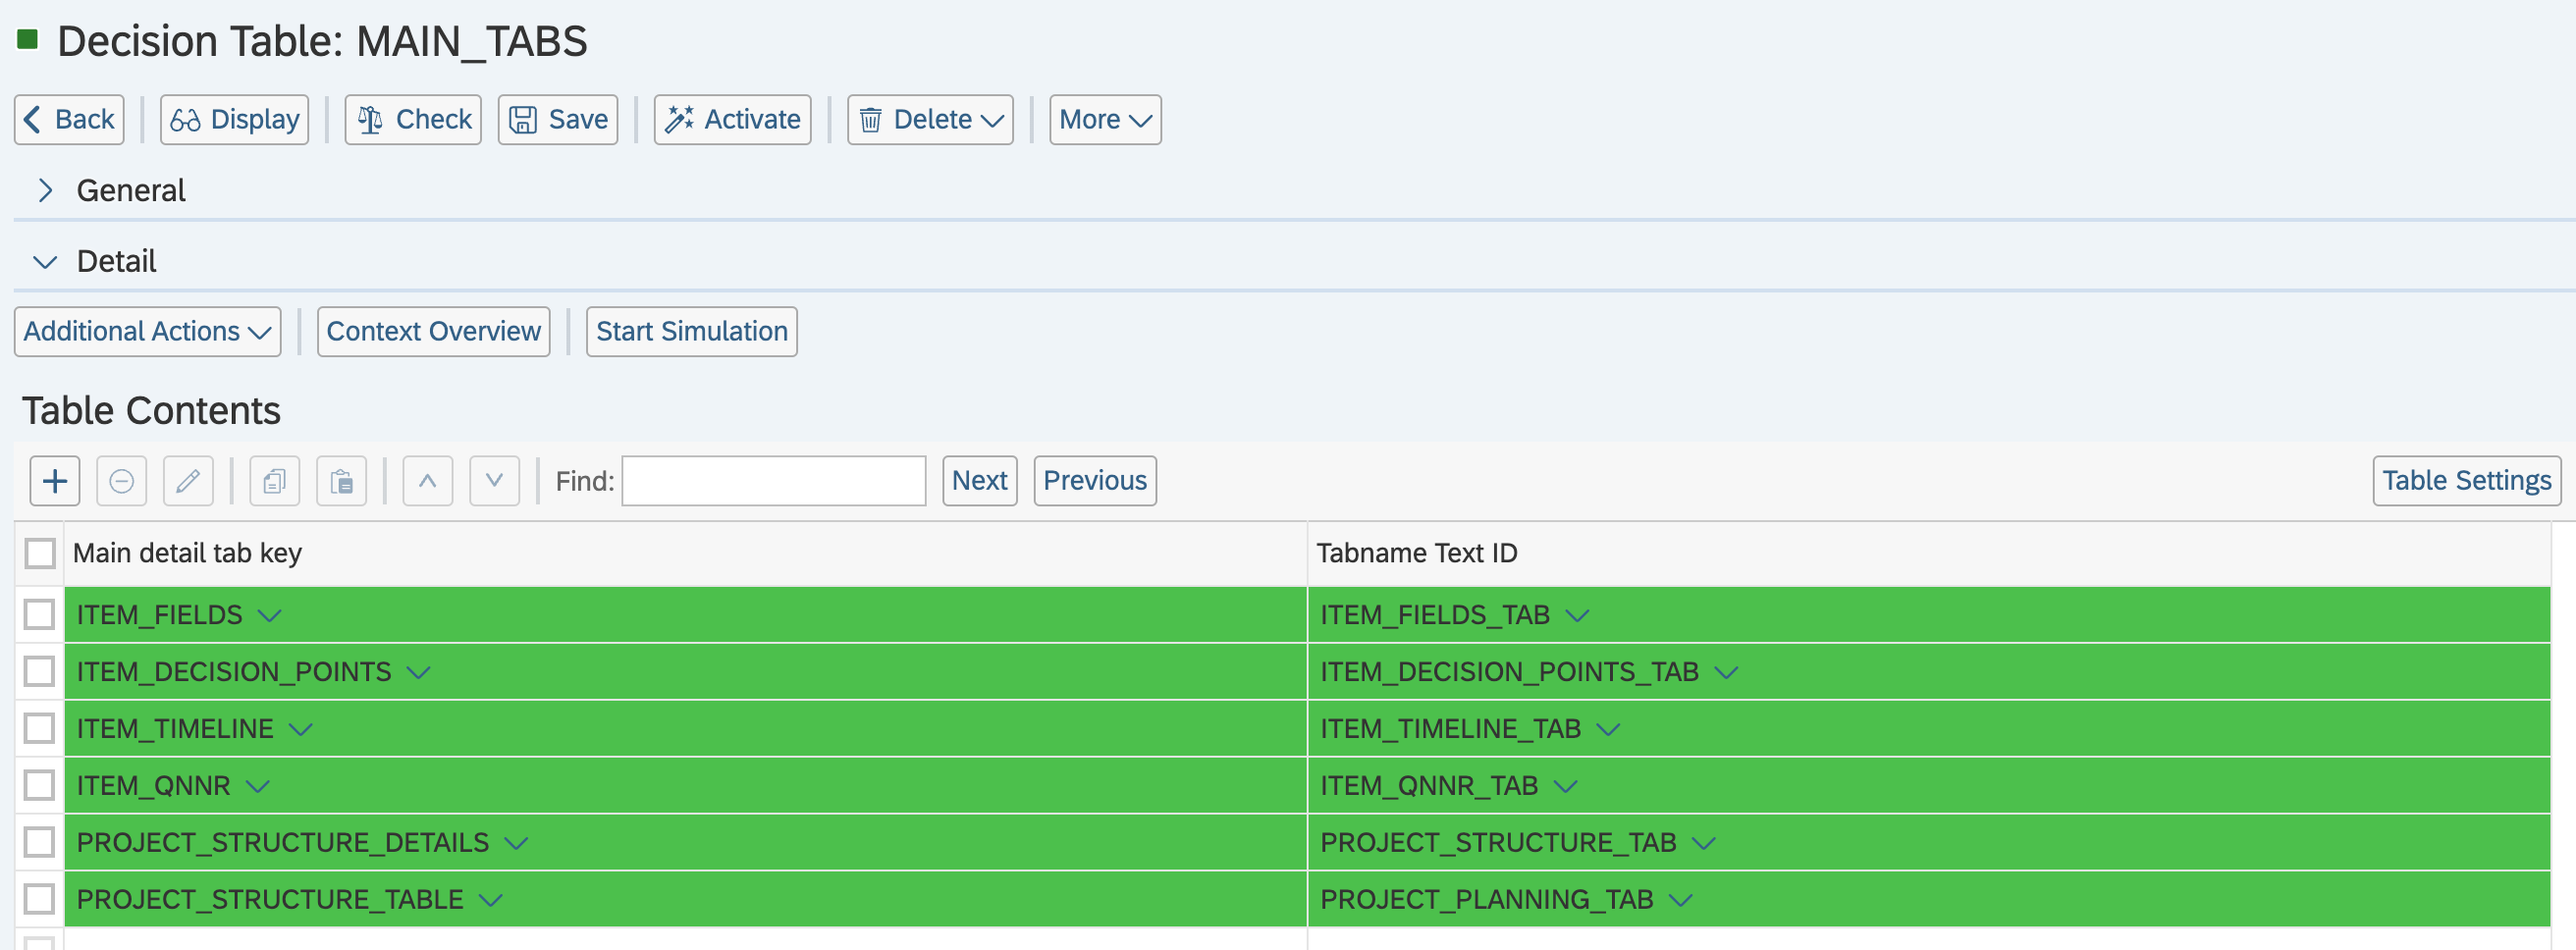Open Table Settings

click(x=2465, y=481)
